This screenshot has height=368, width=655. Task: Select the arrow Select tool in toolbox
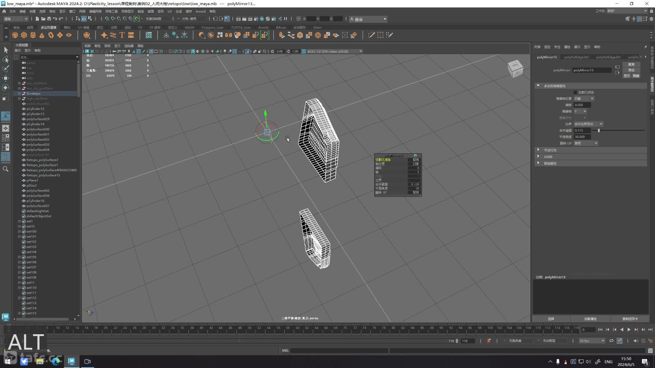6,50
